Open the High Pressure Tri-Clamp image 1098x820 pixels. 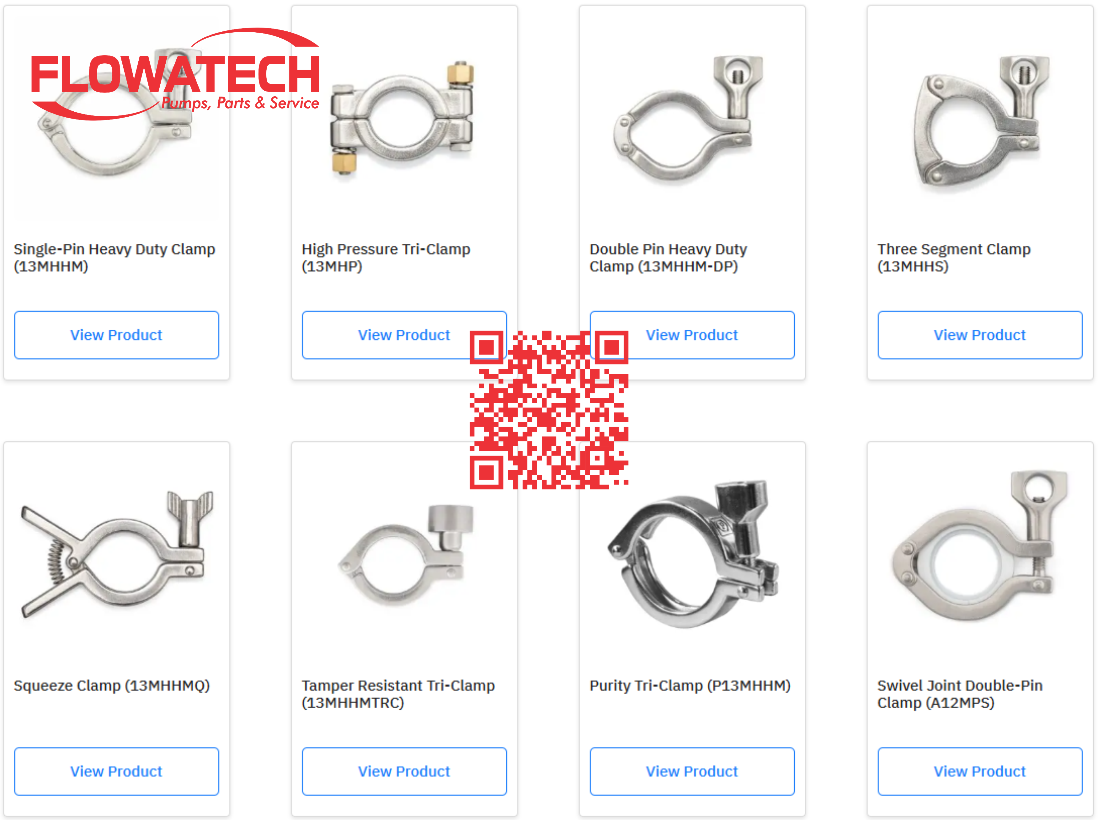click(402, 119)
